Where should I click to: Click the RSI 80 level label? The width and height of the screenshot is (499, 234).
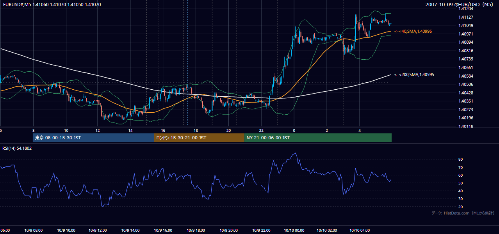[x=461, y=160]
